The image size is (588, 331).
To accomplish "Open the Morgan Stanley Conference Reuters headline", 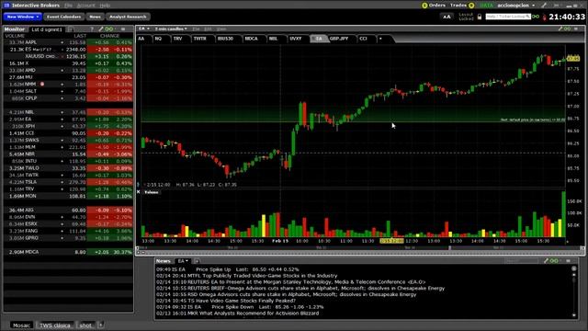I will click(291, 282).
